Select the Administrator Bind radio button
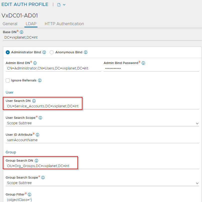This screenshot has width=202, height=202. [8, 52]
